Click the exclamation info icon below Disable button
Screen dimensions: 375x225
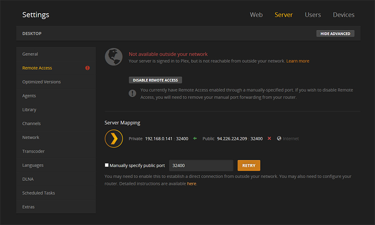(132, 93)
